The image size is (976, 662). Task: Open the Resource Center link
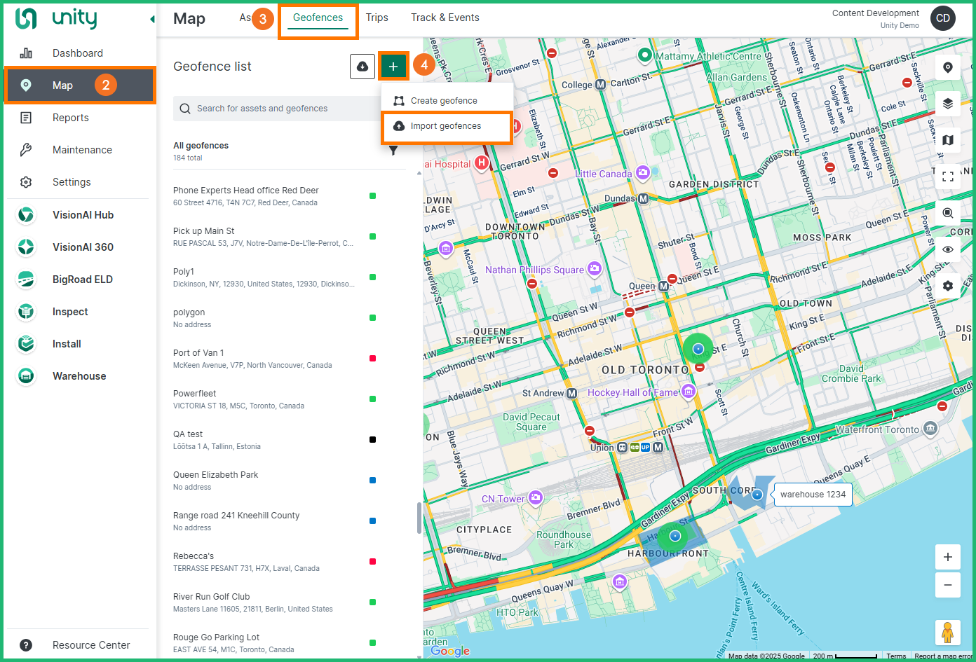(91, 645)
